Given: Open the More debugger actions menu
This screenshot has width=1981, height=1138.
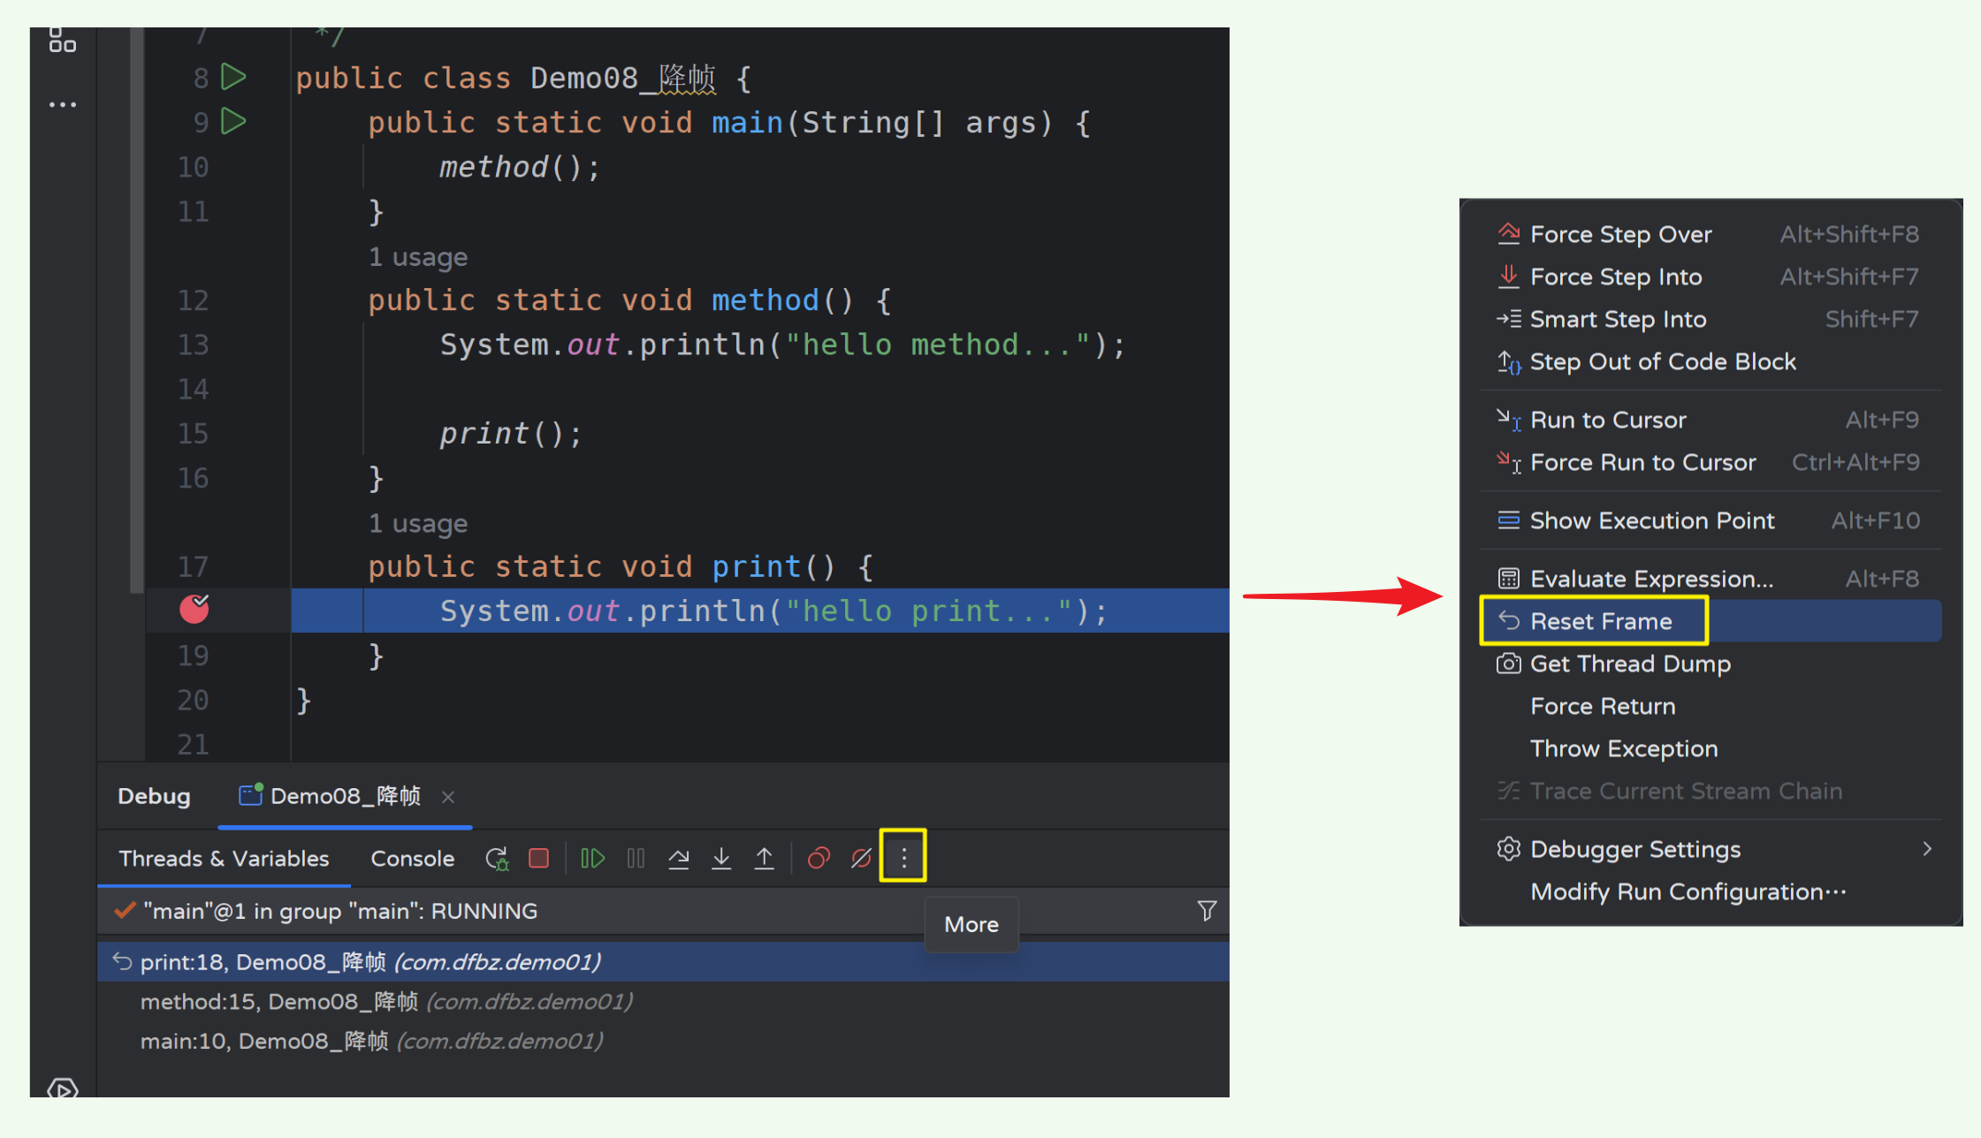Looking at the screenshot, I should pos(903,856).
